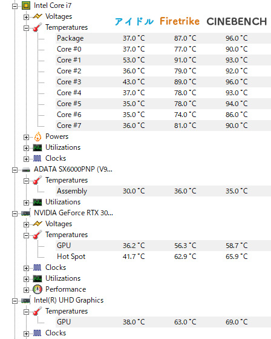Select the Assembly temperature row
Screen dimensions: 271x339
[163, 191]
